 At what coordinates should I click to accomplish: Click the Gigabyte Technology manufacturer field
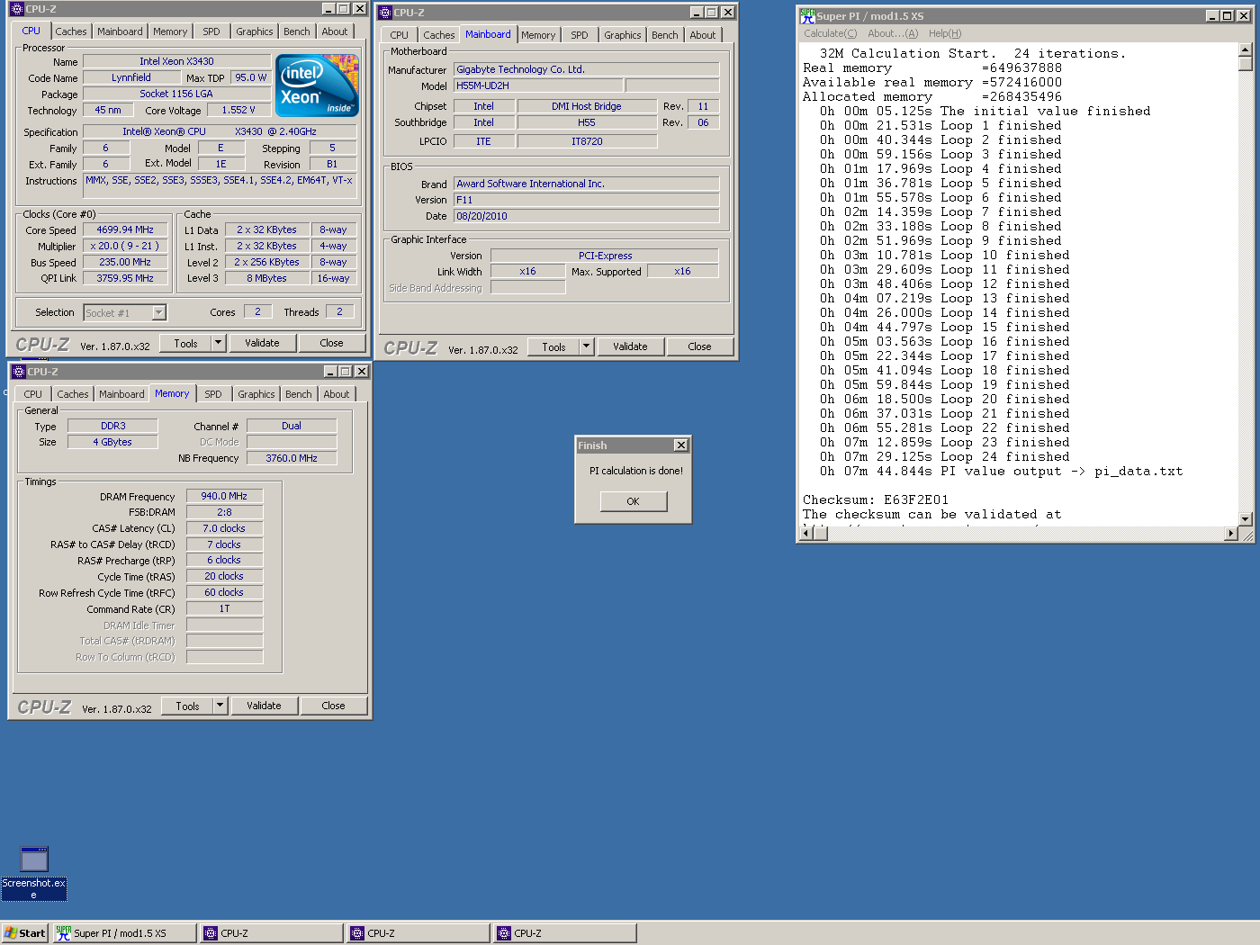pyautogui.click(x=586, y=69)
